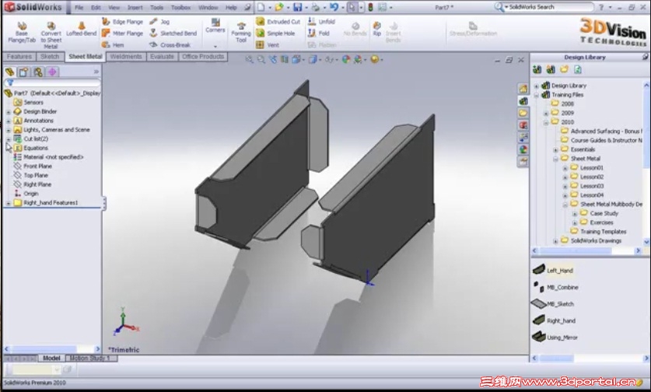Select the MB_Combine library part
The width and height of the screenshot is (651, 392).
[555, 287]
